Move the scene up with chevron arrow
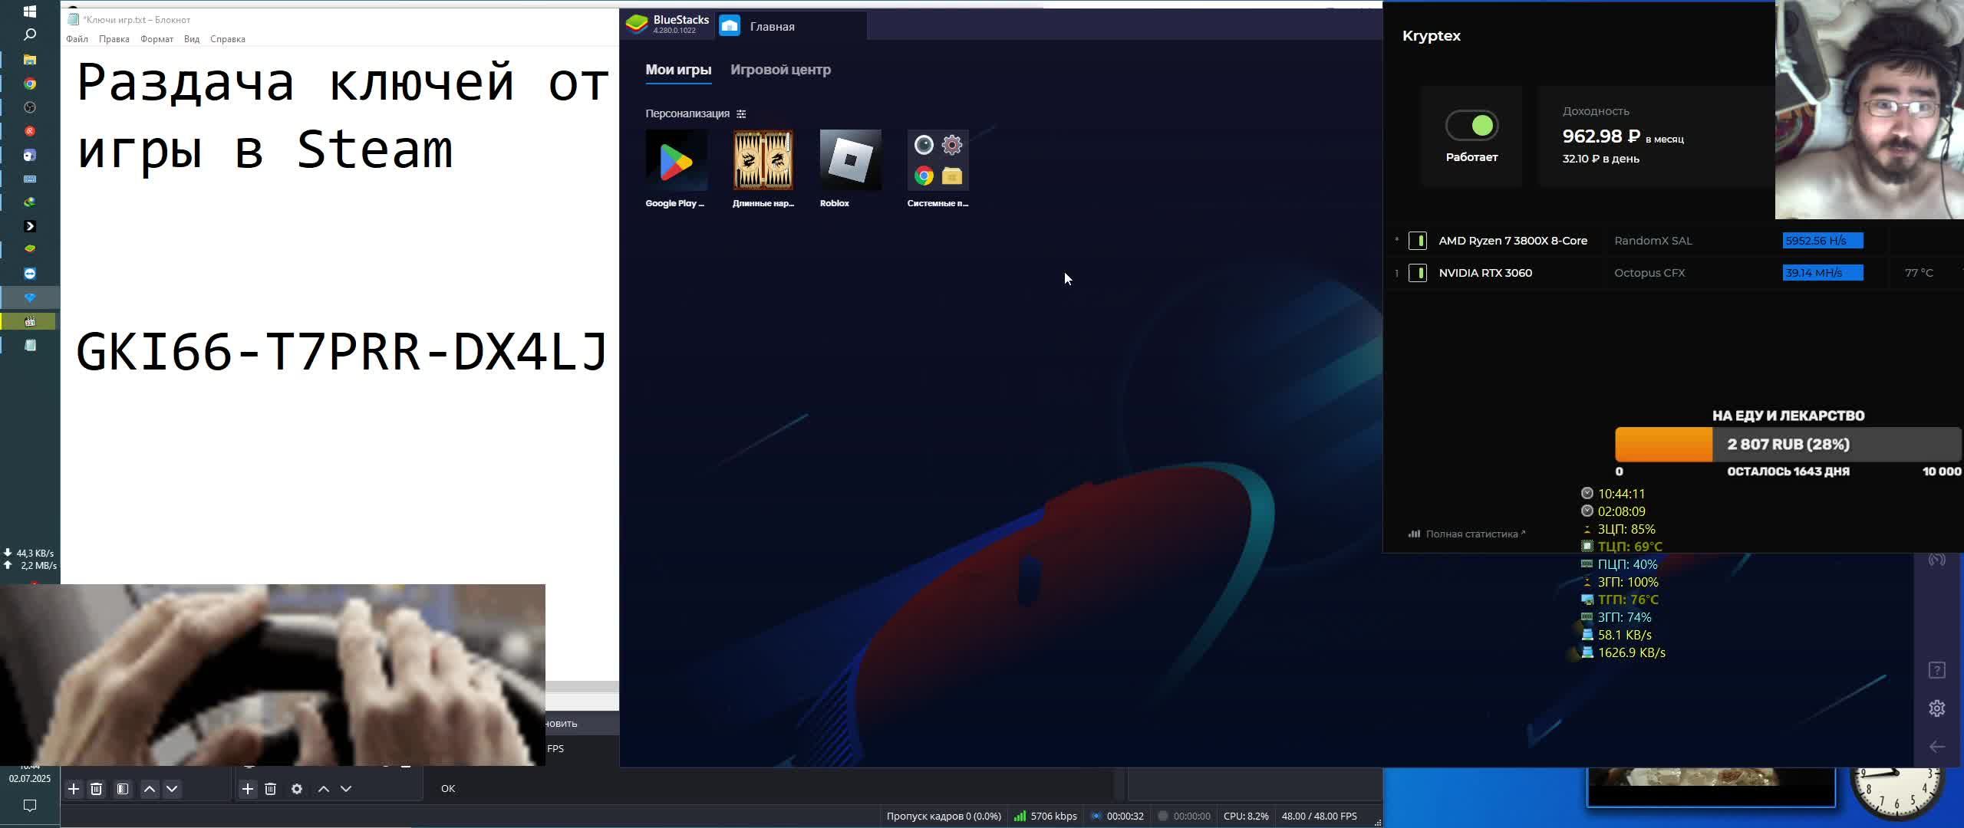1964x828 pixels. 150,789
